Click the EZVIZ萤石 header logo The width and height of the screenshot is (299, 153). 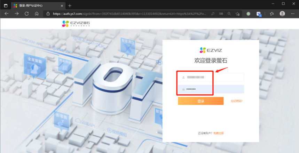[x=76, y=24]
